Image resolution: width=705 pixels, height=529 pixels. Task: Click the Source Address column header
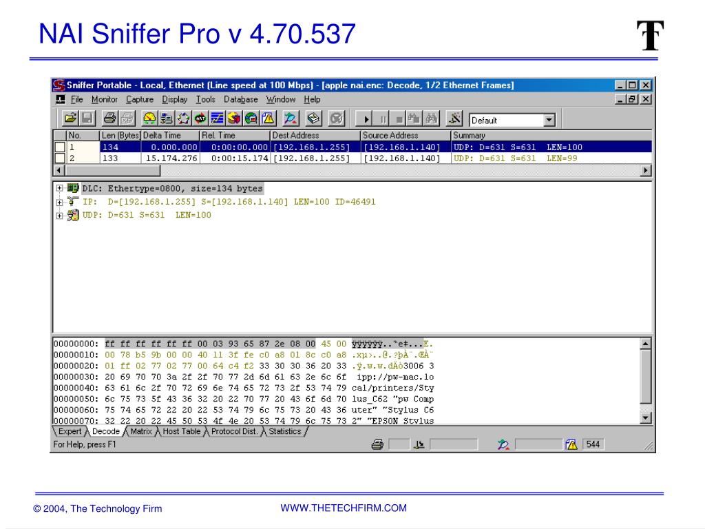406,136
